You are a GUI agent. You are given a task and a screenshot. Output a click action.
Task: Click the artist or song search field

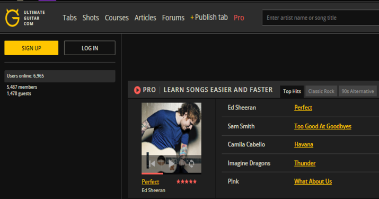tap(321, 18)
